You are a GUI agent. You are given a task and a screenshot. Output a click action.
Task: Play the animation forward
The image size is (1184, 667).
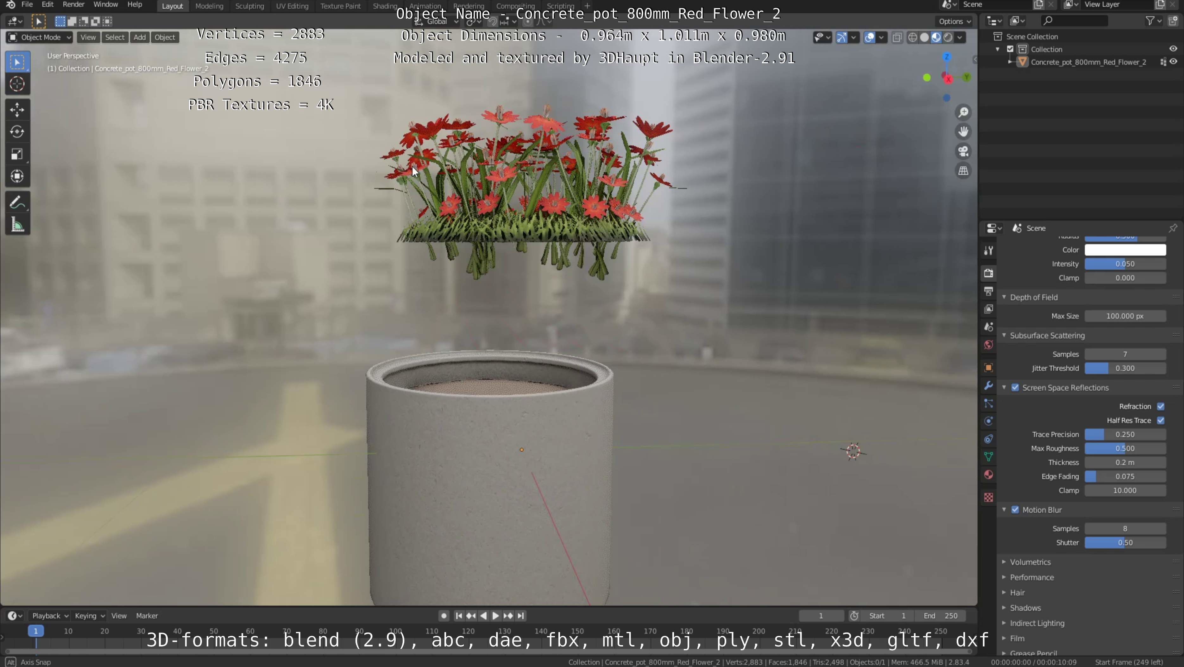pyautogui.click(x=495, y=615)
